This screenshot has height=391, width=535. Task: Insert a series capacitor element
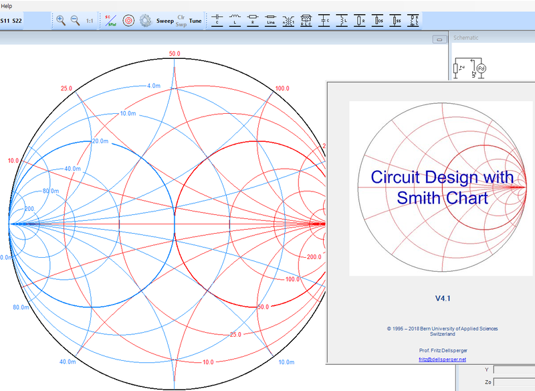(x=217, y=21)
